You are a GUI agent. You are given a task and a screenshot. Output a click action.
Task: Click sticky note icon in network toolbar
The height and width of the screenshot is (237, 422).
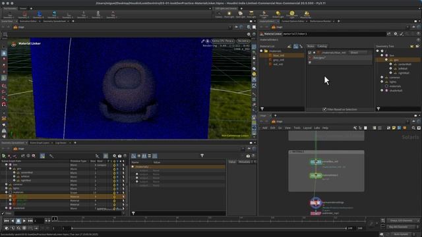(x=394, y=128)
